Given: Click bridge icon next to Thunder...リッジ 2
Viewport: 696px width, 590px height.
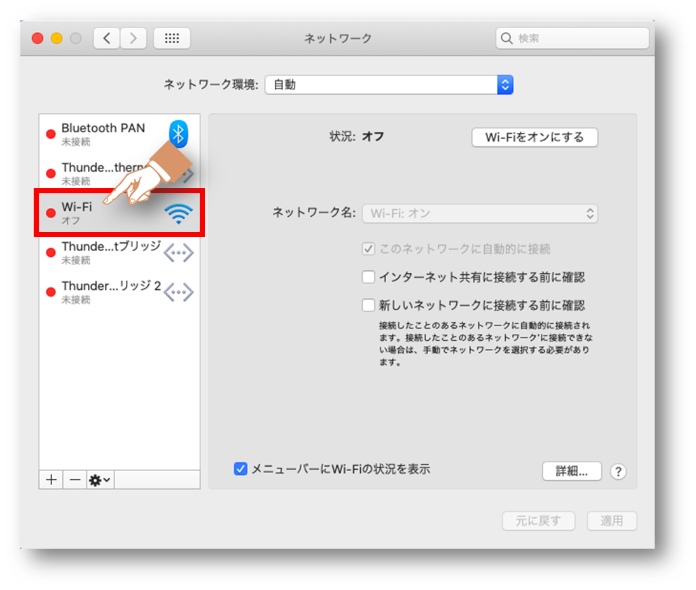Looking at the screenshot, I should [x=178, y=292].
